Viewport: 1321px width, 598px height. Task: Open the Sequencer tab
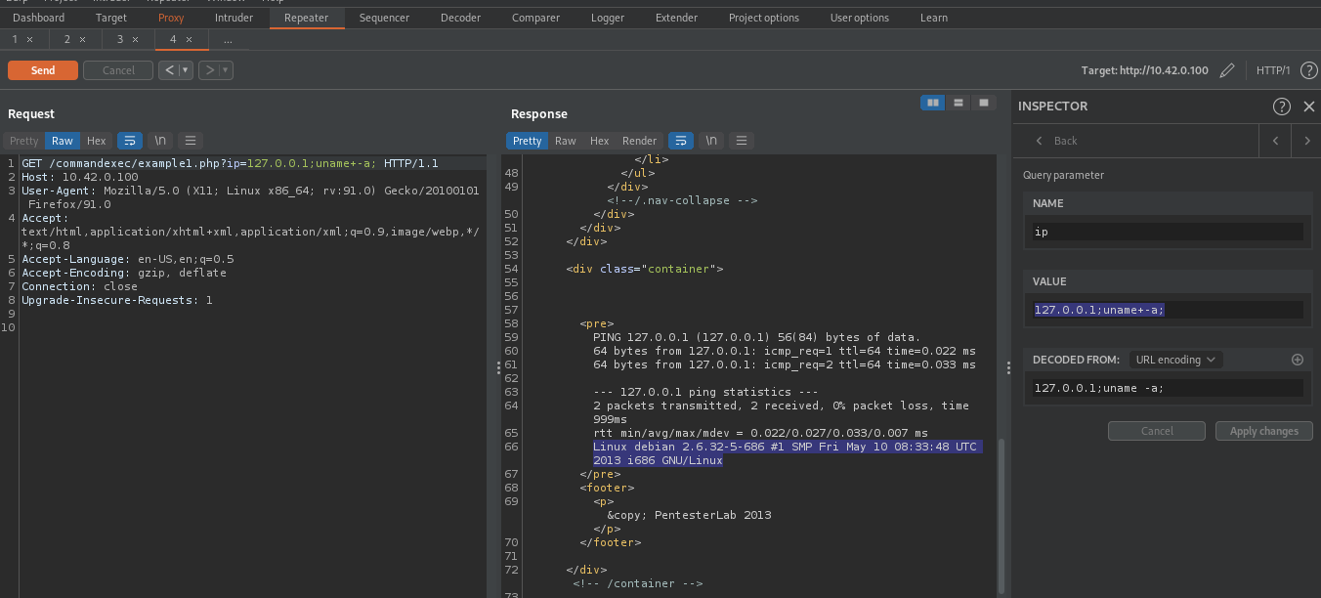(x=384, y=18)
